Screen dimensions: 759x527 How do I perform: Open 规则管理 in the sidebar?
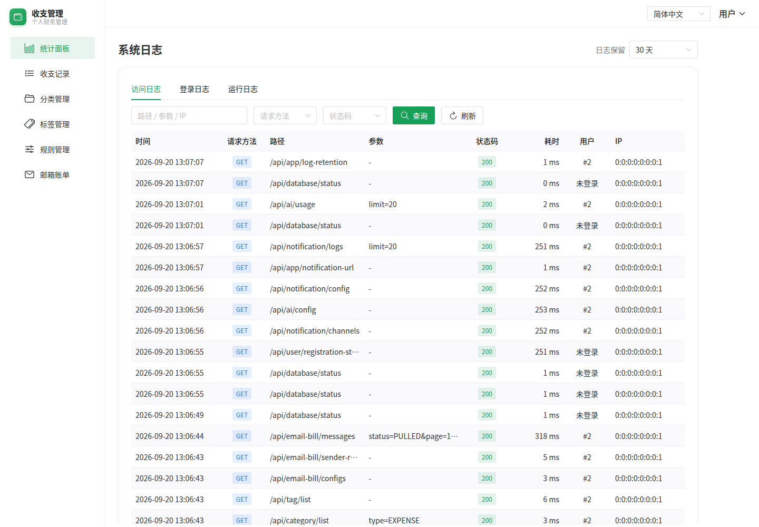tap(53, 149)
